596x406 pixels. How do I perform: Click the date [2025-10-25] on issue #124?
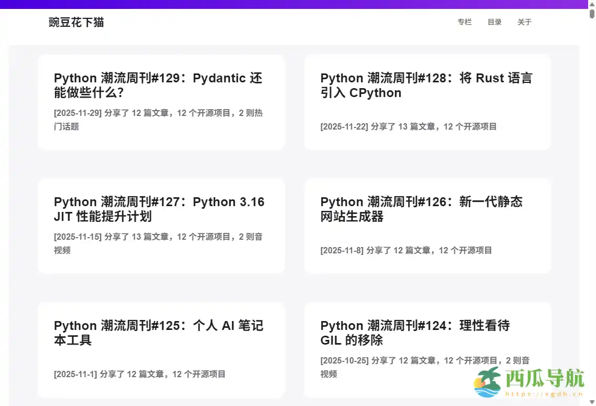click(339, 360)
